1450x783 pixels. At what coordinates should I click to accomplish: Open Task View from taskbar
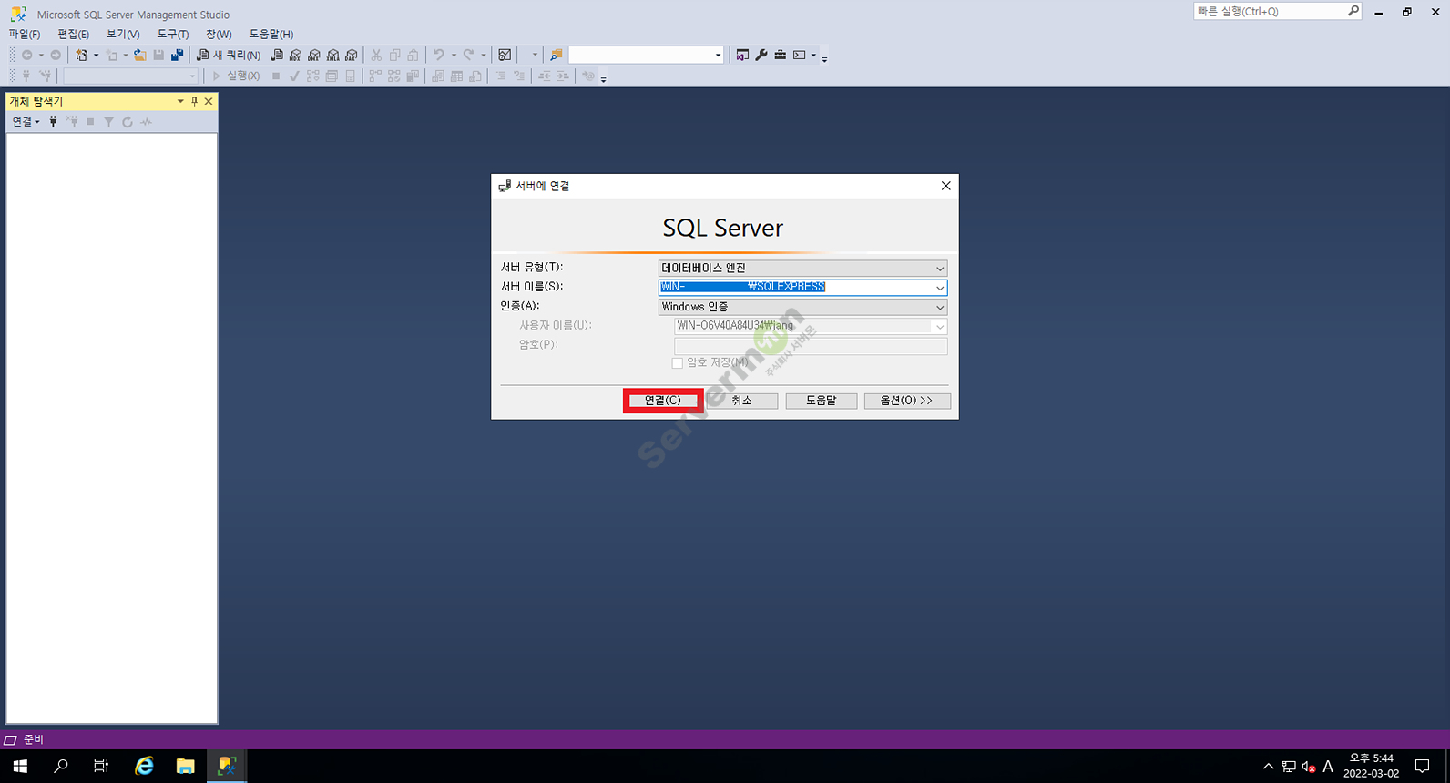pyautogui.click(x=101, y=767)
